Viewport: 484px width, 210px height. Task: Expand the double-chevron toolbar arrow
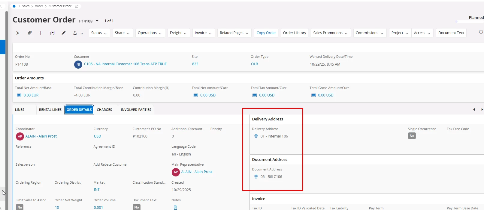tap(18, 33)
